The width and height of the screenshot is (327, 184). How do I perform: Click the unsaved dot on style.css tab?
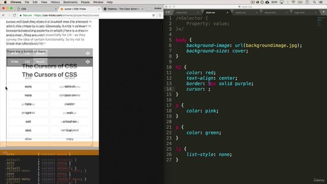tap(227, 13)
